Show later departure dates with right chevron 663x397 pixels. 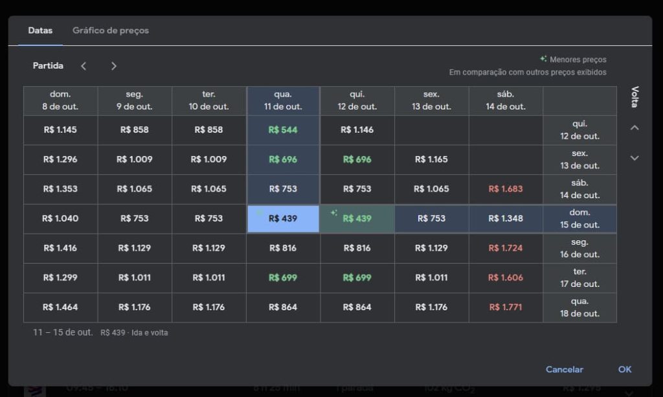113,66
